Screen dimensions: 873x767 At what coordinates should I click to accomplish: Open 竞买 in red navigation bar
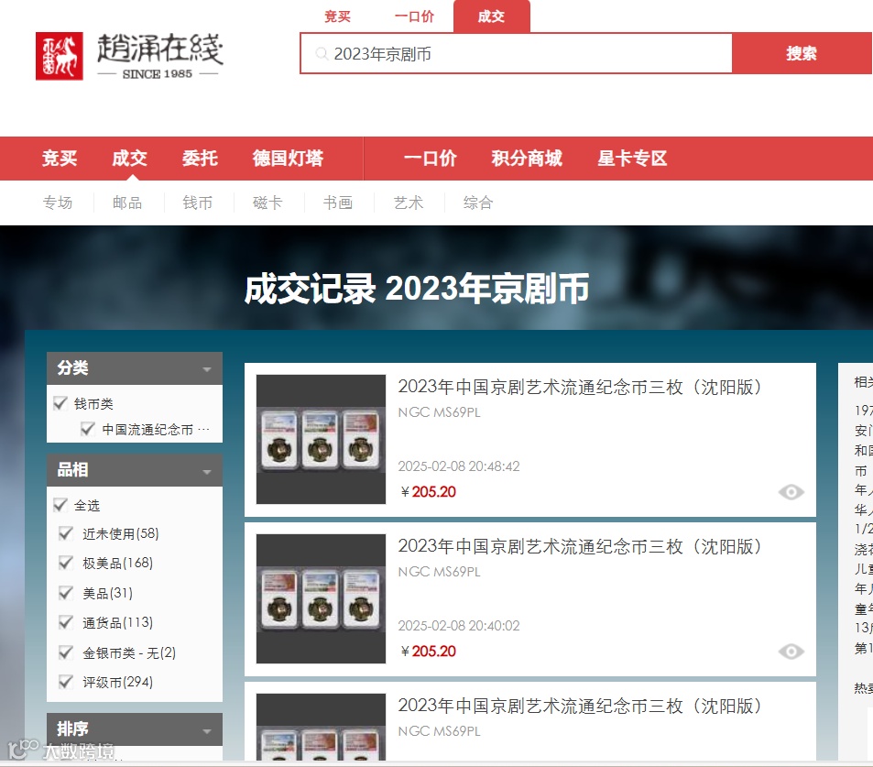tap(60, 159)
